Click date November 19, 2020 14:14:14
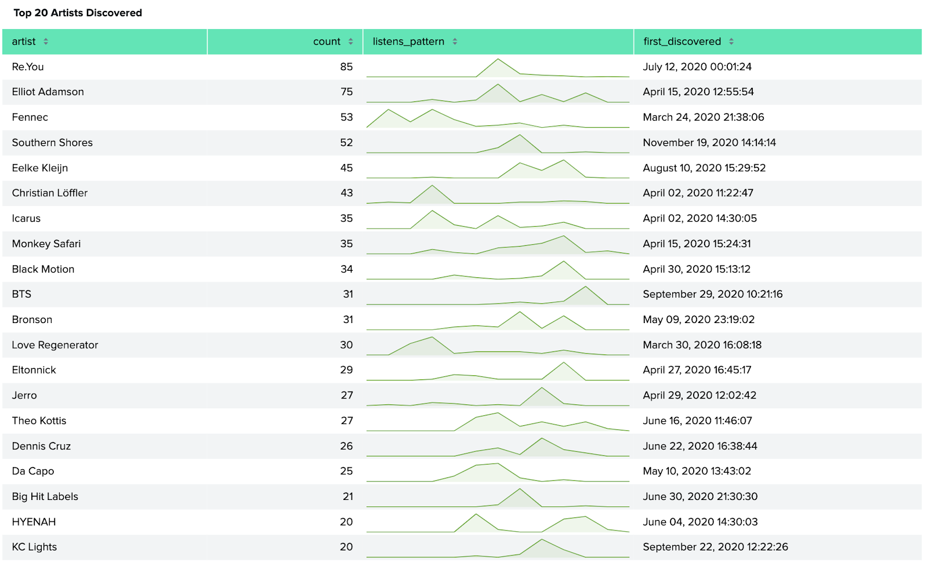The image size is (928, 569). [x=709, y=143]
